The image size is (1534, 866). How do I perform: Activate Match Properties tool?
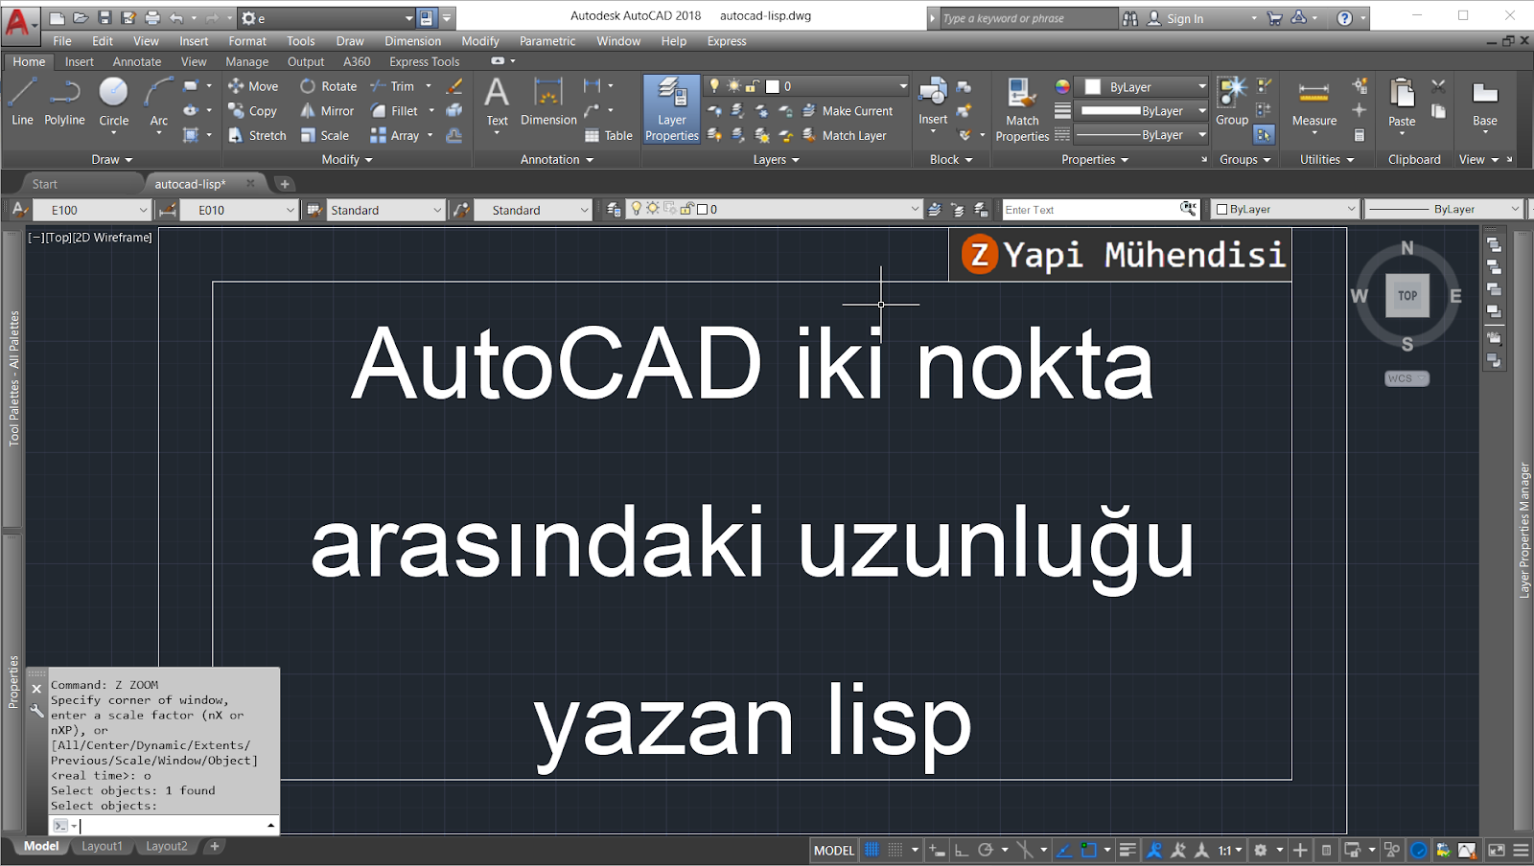(1022, 109)
